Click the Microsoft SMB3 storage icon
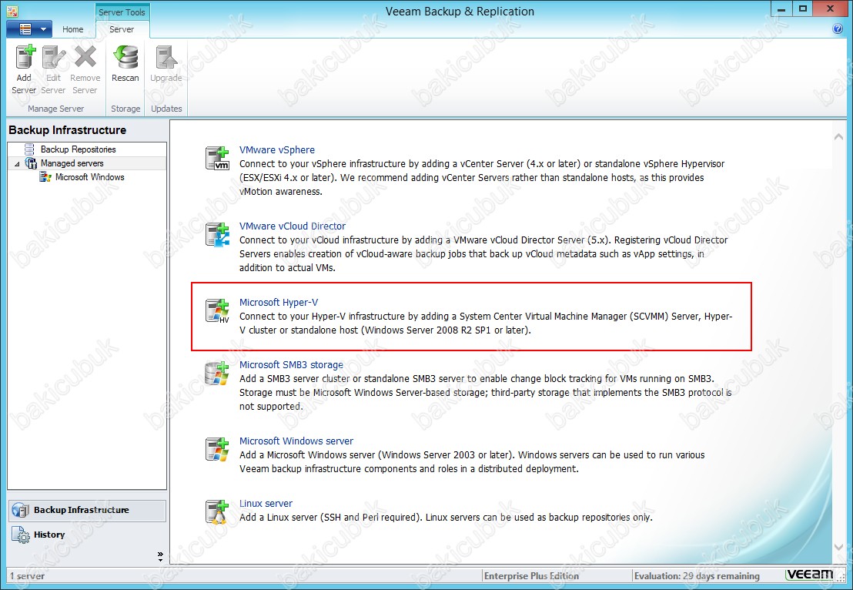This screenshot has width=853, height=590. [217, 373]
